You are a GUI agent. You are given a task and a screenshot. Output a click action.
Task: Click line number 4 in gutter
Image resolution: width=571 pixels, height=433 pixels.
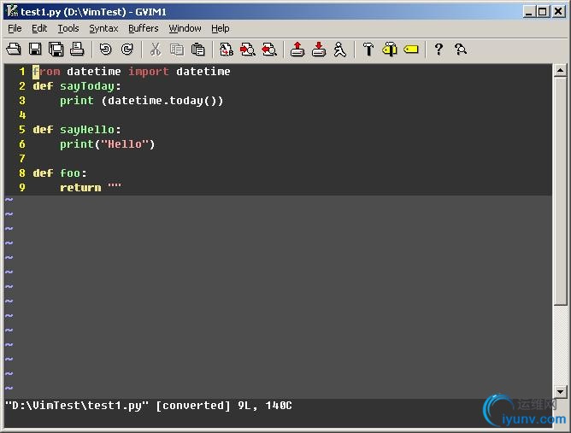22,115
